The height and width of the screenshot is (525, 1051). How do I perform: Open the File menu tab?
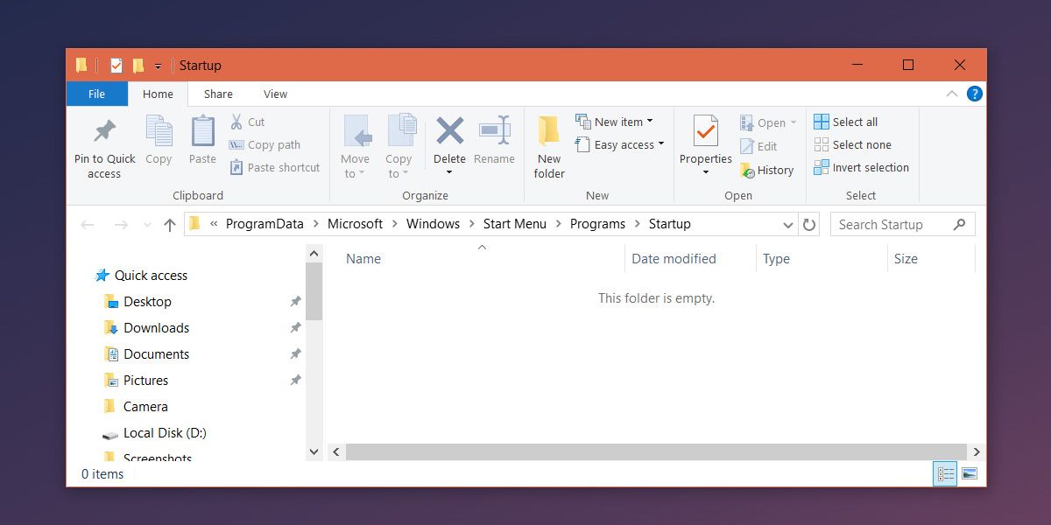[97, 94]
